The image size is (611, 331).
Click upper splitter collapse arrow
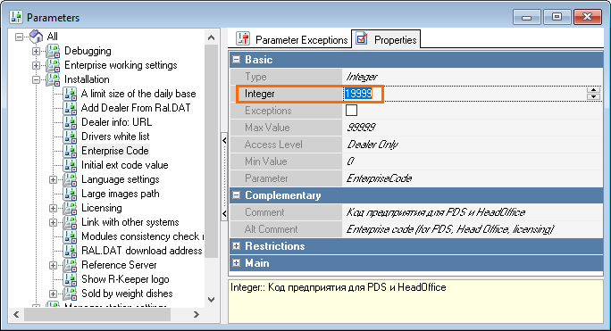coord(224,141)
